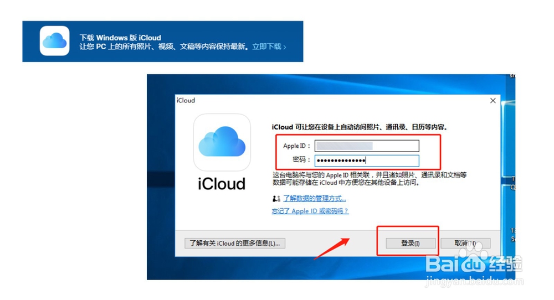
Task: Open 了解有关 iCloud 的更多信息 button
Action: 234,243
